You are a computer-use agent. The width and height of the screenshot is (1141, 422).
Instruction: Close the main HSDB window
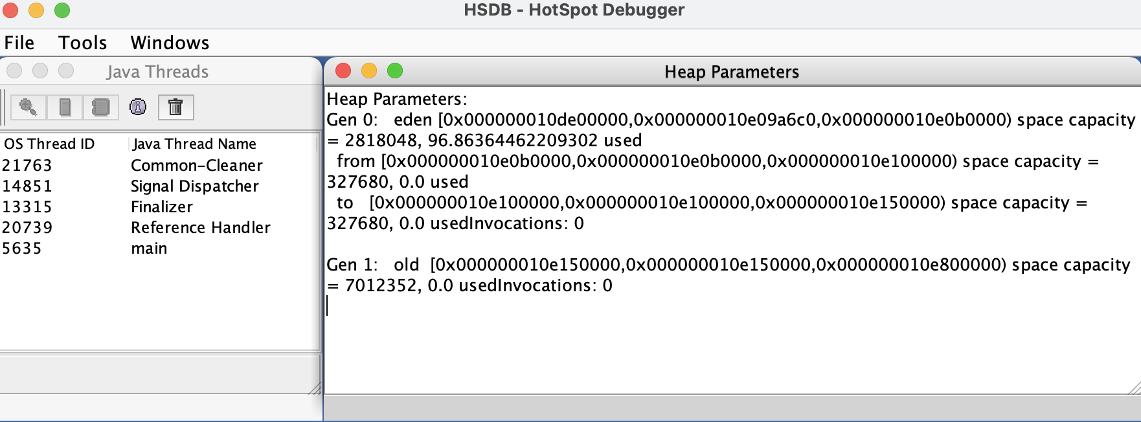click(x=10, y=10)
